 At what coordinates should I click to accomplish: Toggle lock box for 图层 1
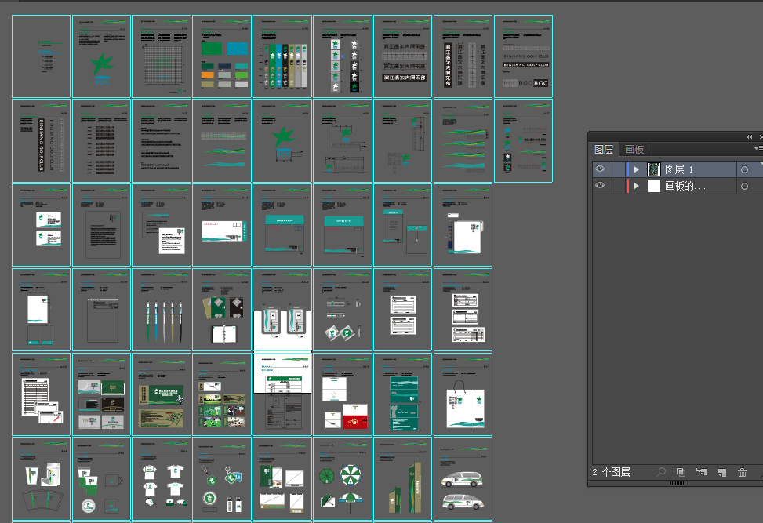click(617, 169)
